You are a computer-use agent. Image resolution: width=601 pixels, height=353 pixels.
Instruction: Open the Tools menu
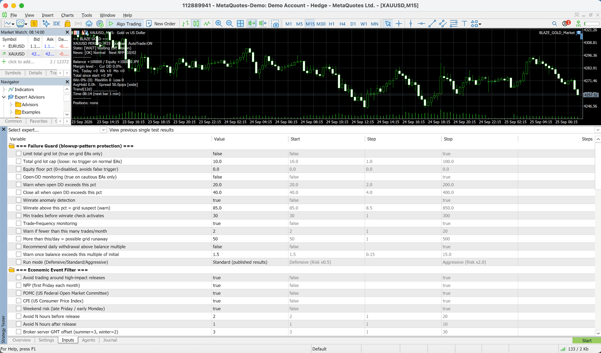tap(86, 15)
